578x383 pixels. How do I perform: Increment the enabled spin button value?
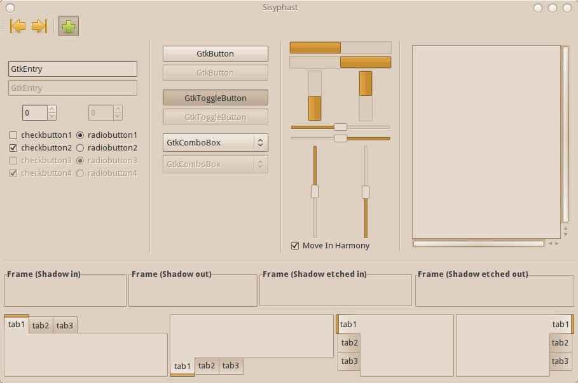click(52, 109)
